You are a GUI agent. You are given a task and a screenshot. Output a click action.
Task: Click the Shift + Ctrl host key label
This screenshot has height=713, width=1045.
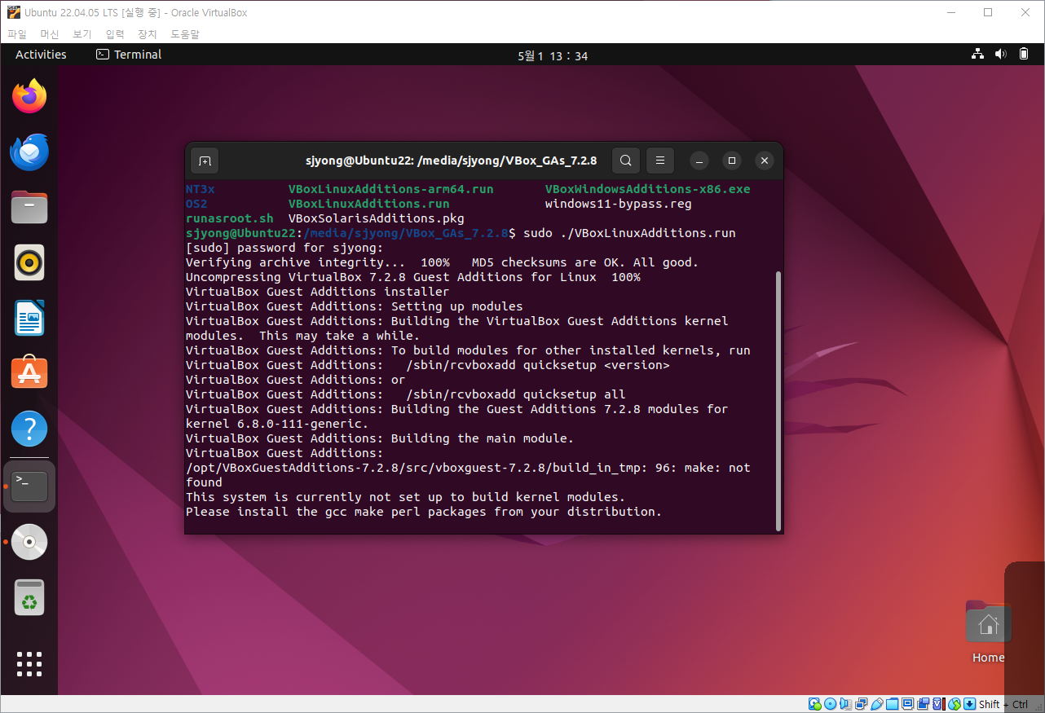pos(1003,705)
